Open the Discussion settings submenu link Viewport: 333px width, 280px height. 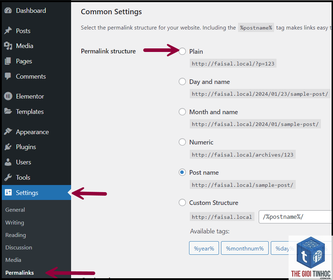pyautogui.click(x=19, y=248)
